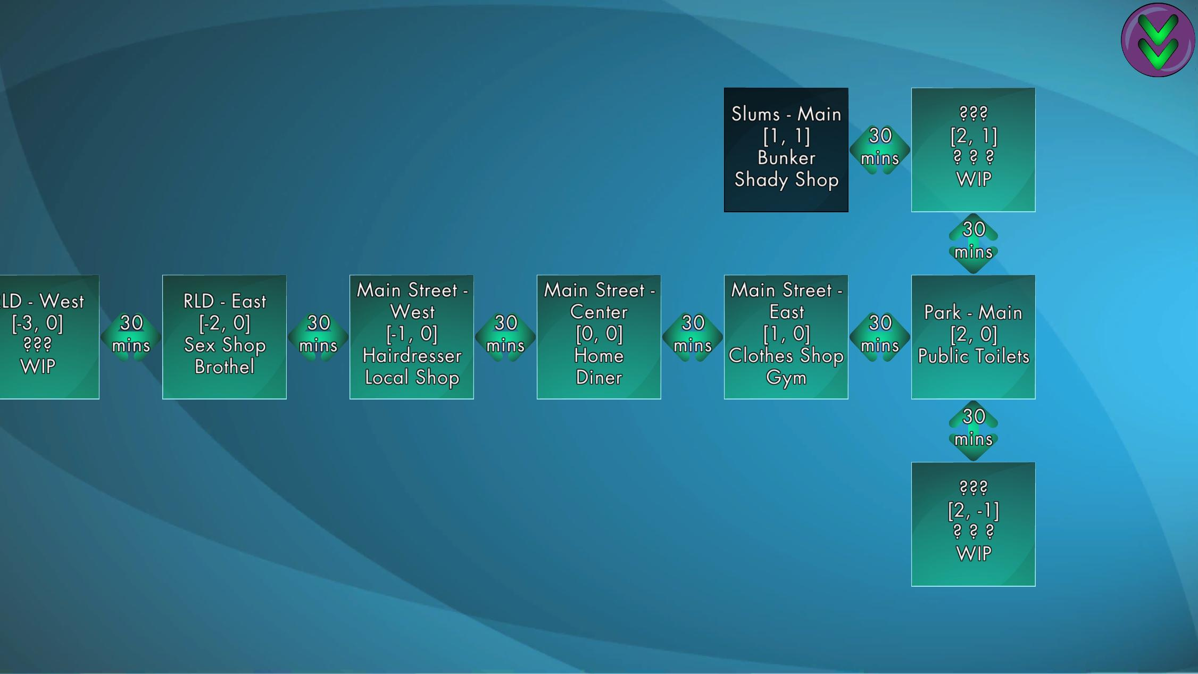Click 30 mins arrow between Main Street Center and East
This screenshot has height=674, width=1198.
coord(693,337)
